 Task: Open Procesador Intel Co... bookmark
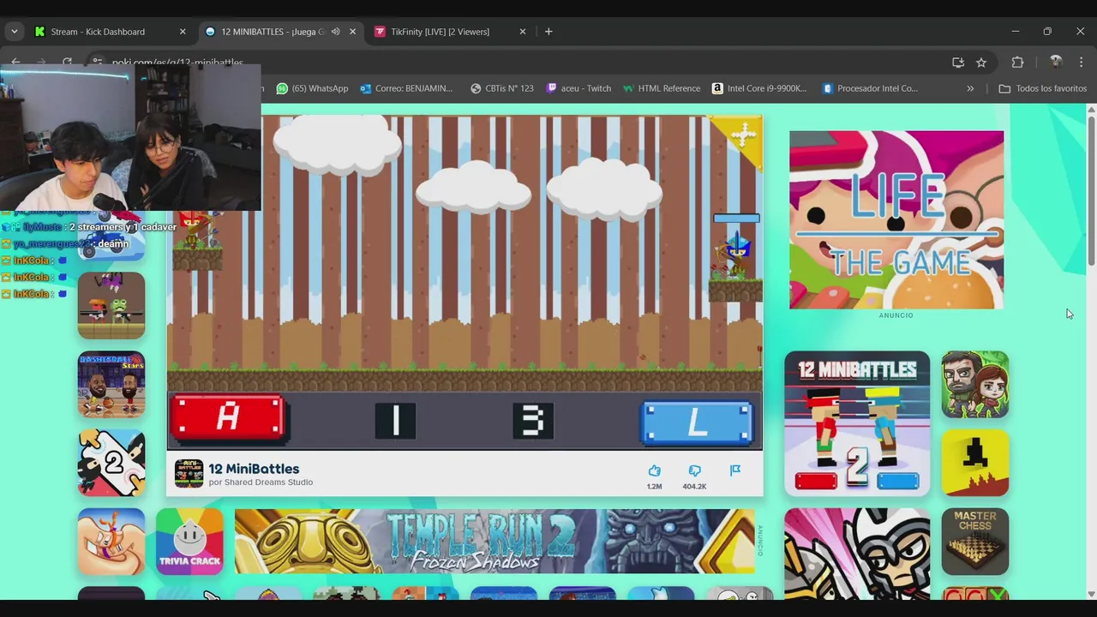pyautogui.click(x=870, y=88)
